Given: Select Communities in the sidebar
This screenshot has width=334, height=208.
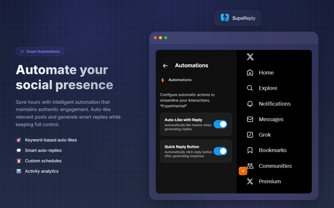Looking at the screenshot, I should (x=275, y=166).
